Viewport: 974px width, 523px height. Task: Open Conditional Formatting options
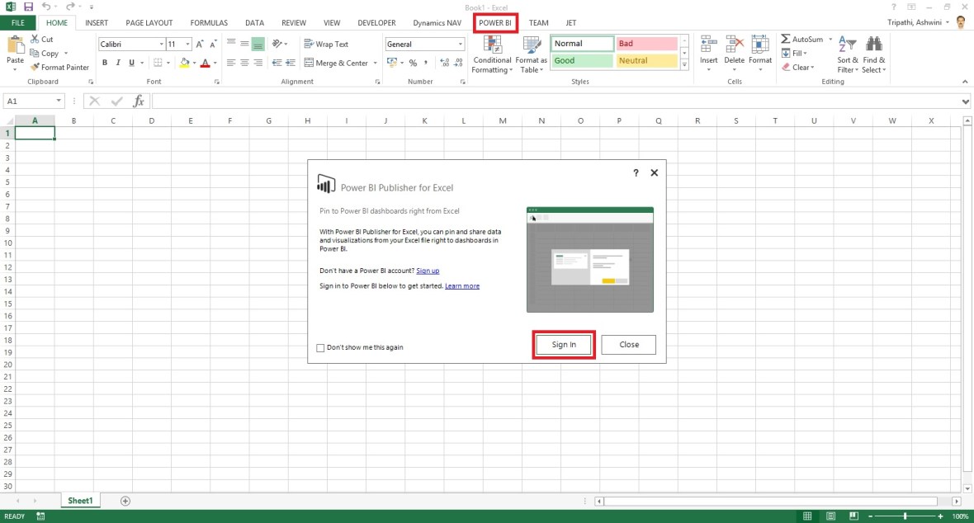point(492,54)
